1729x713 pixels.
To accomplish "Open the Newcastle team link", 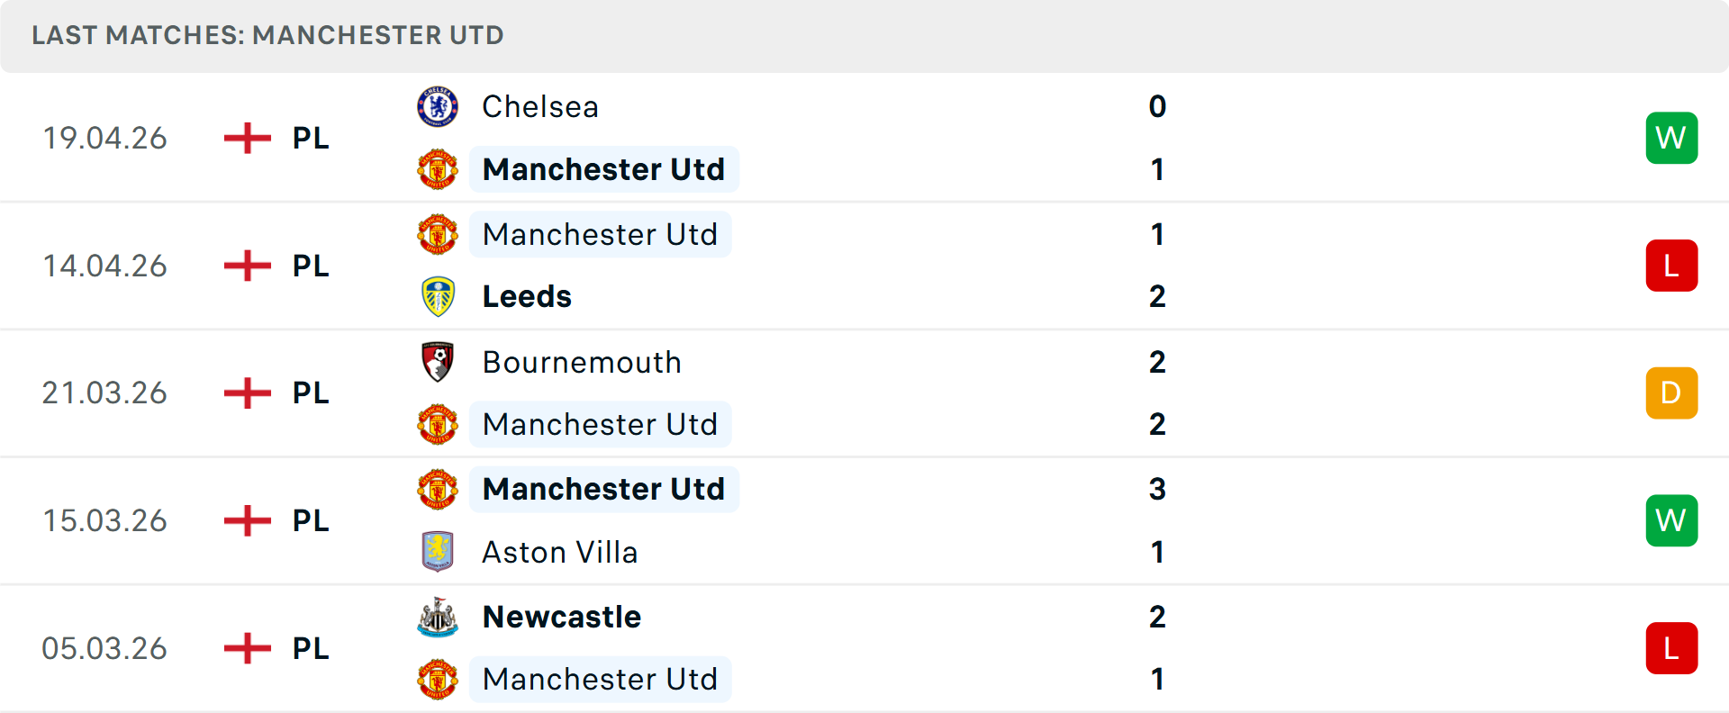I will (x=562, y=617).
